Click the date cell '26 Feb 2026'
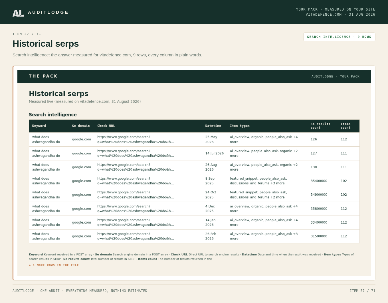The width and height of the screenshot is (388, 303). pos(211,236)
